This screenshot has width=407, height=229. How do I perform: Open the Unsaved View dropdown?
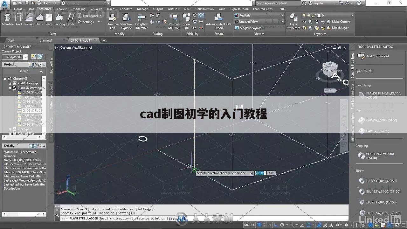(259, 22)
